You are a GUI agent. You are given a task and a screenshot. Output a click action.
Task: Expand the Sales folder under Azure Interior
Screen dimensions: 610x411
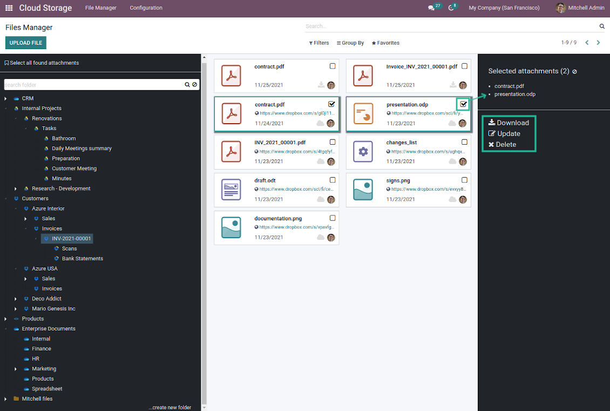click(x=26, y=219)
